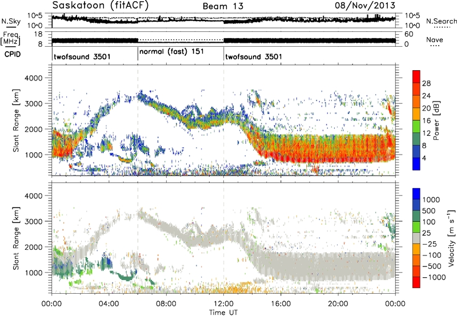Click the "28" tick on Power colorbar
Screen dimensions: 457x316
click(x=426, y=83)
